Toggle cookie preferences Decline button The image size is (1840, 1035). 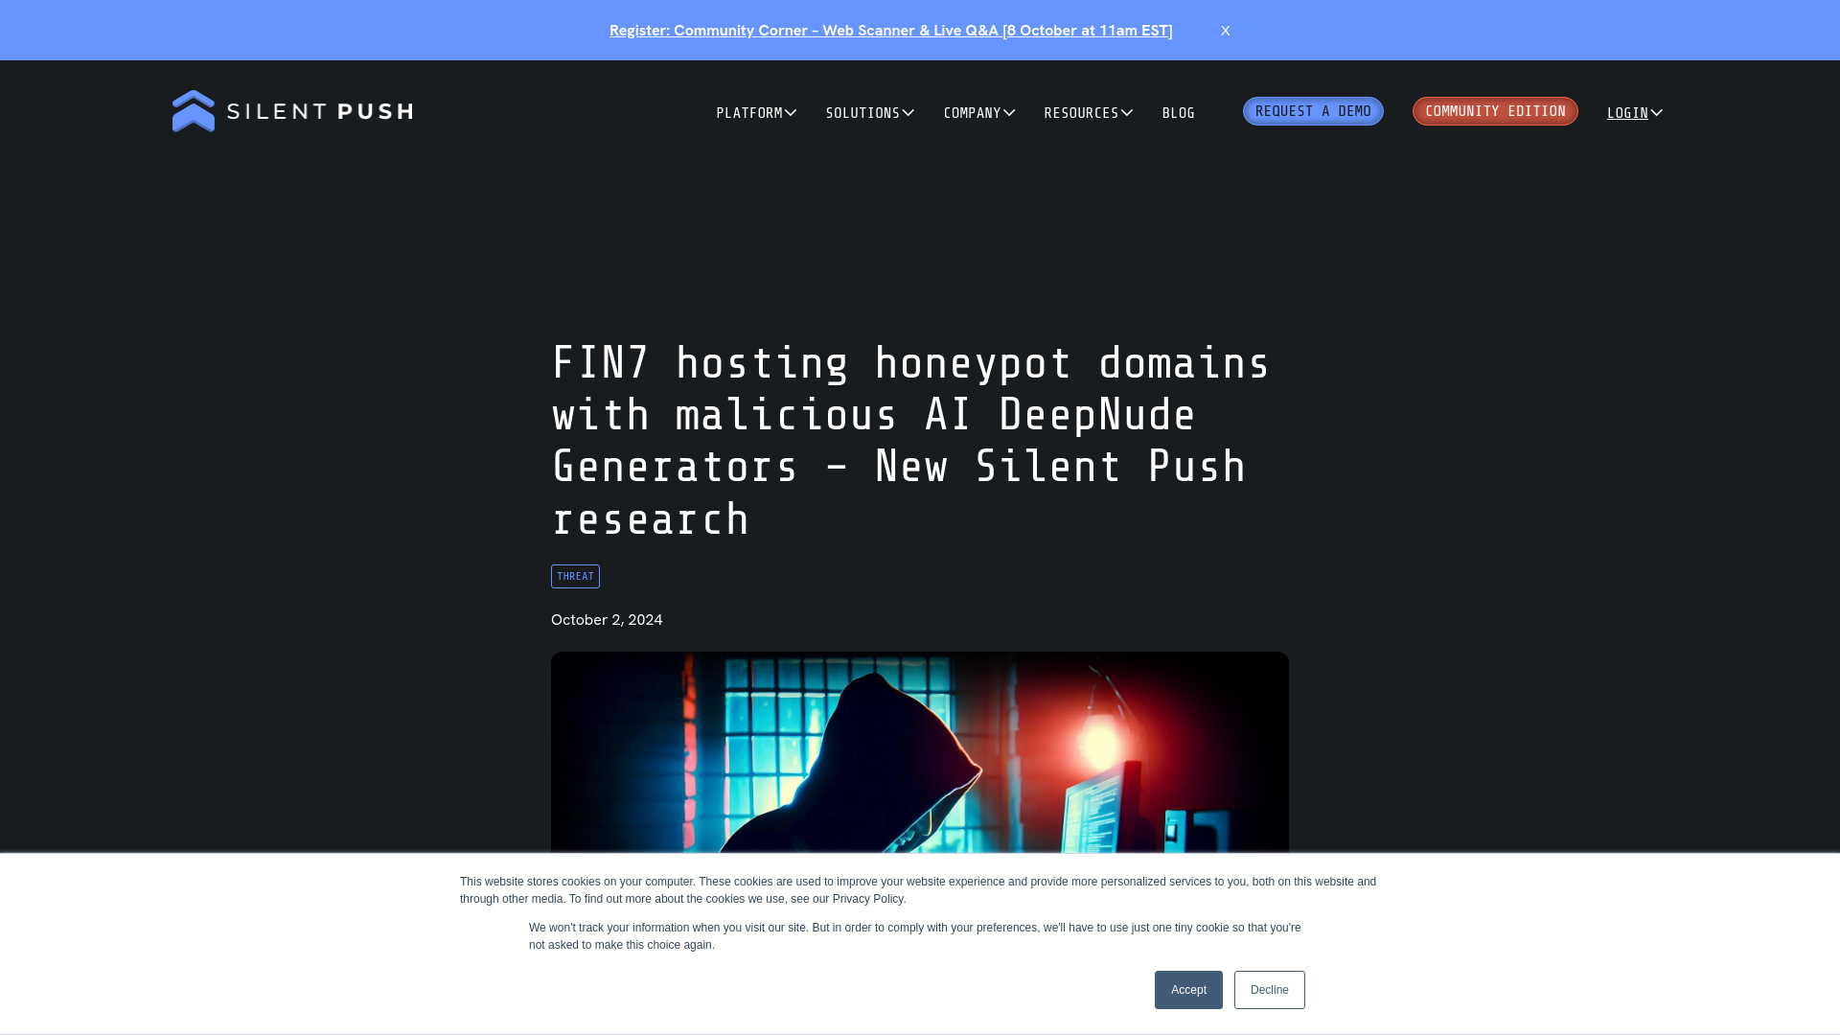pos(1269,990)
